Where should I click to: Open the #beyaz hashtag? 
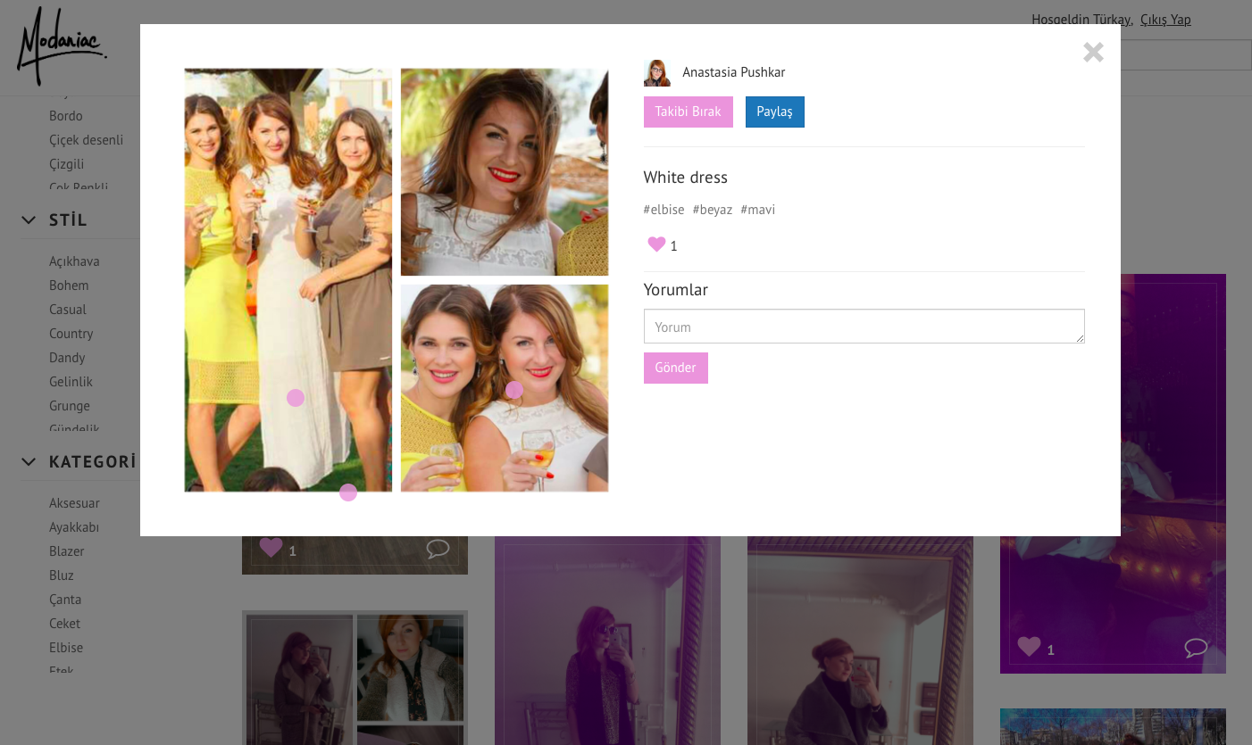click(713, 210)
